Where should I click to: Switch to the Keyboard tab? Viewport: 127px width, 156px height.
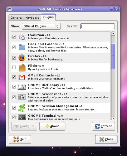[x=32, y=17]
